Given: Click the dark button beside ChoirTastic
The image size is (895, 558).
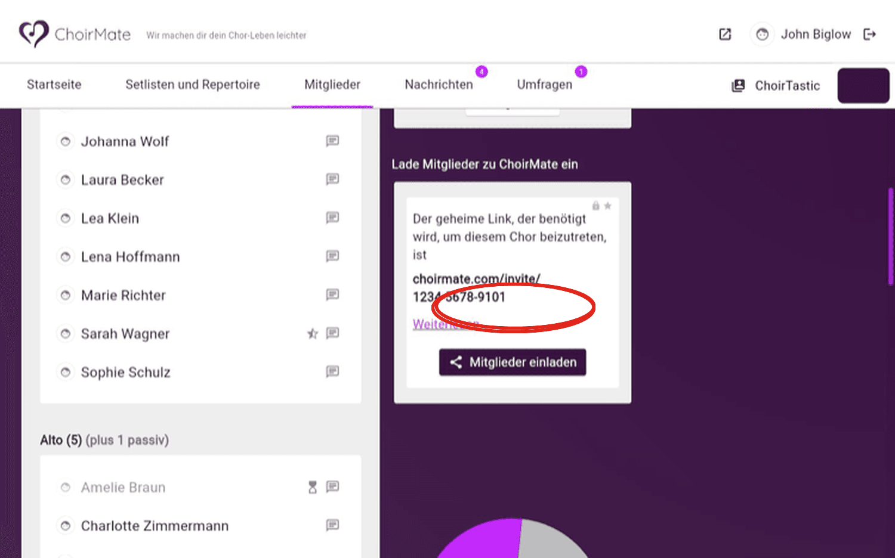Looking at the screenshot, I should click(x=863, y=85).
